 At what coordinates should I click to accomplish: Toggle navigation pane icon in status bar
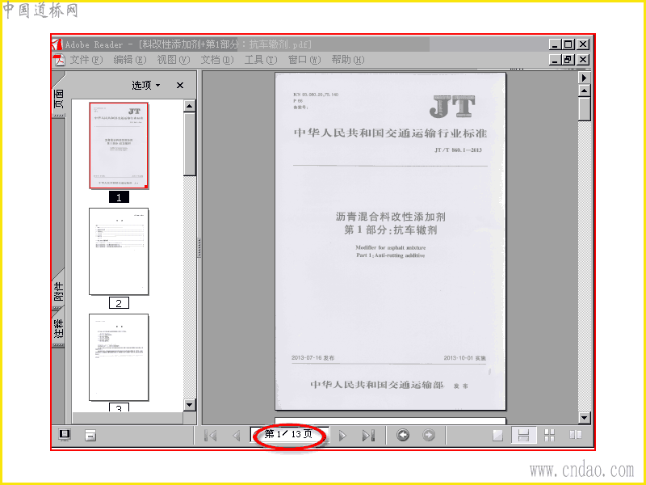point(65,435)
